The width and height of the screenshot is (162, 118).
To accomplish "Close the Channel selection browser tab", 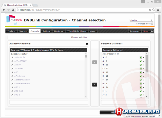I will point(30,5).
